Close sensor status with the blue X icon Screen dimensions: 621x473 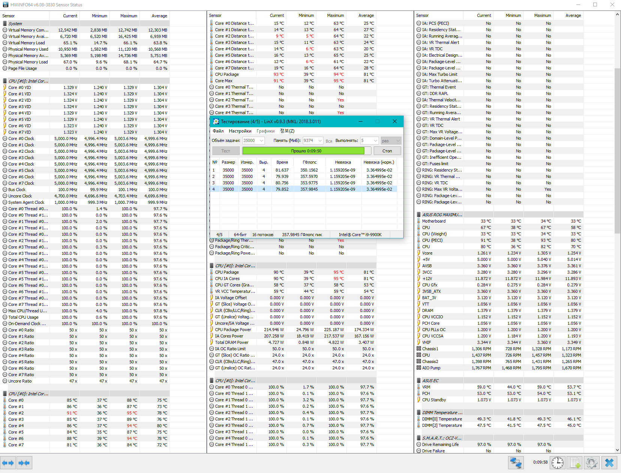coord(610,463)
